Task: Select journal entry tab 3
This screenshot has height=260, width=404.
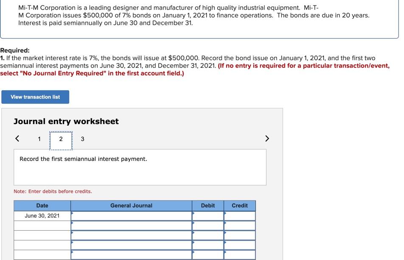Action: (x=82, y=138)
